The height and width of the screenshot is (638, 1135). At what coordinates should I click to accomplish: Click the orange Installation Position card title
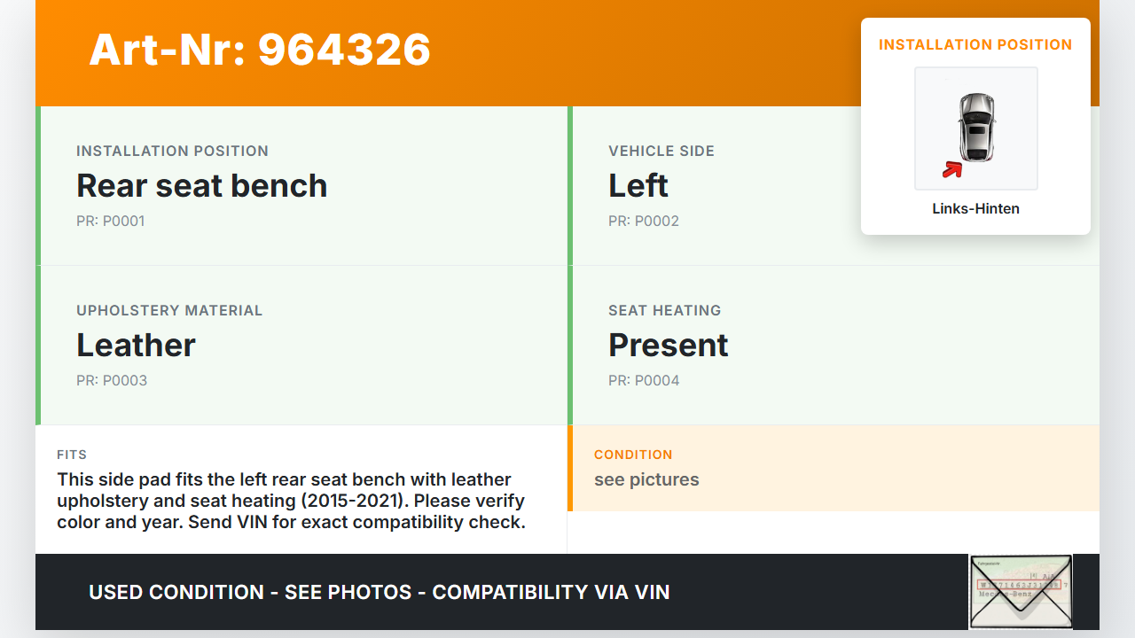click(975, 45)
